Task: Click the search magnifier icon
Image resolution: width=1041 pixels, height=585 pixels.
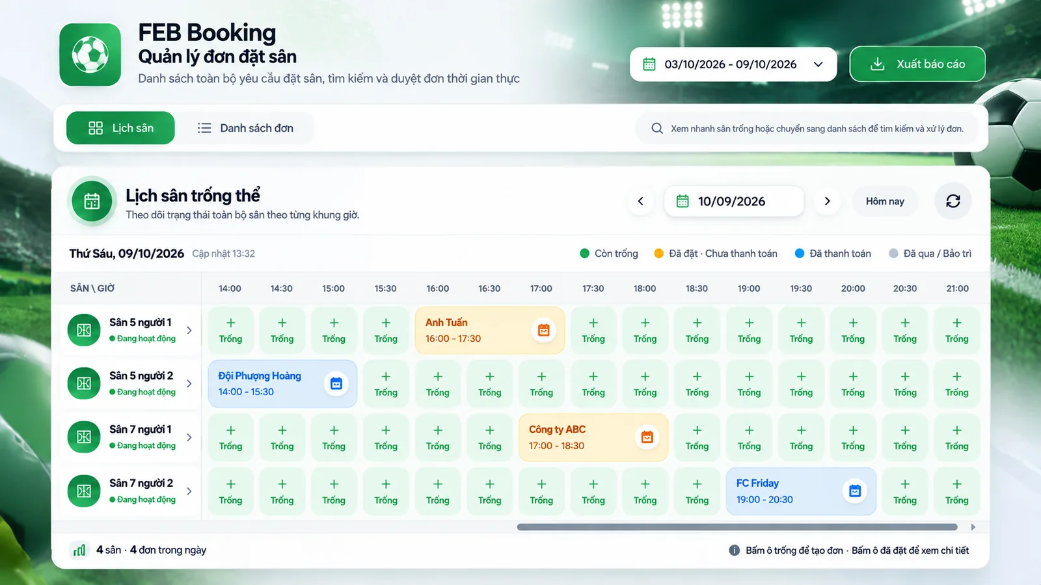Action: point(657,129)
